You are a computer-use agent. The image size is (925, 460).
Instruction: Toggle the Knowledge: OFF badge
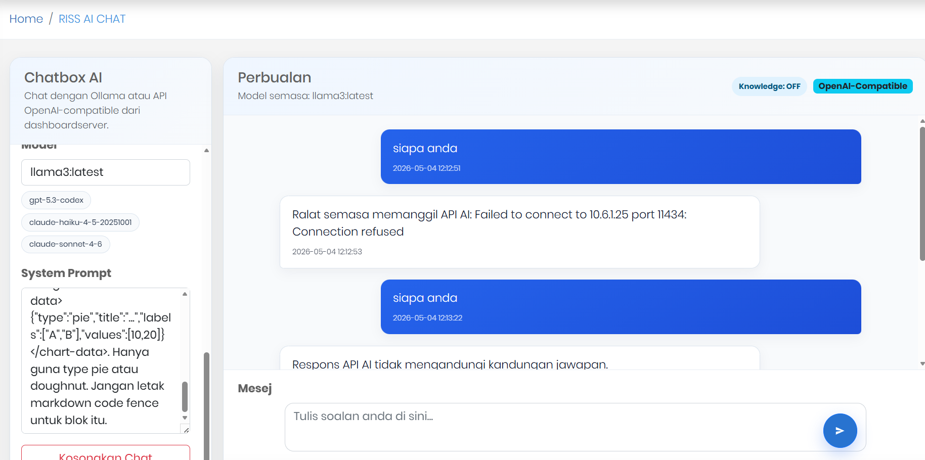[769, 86]
